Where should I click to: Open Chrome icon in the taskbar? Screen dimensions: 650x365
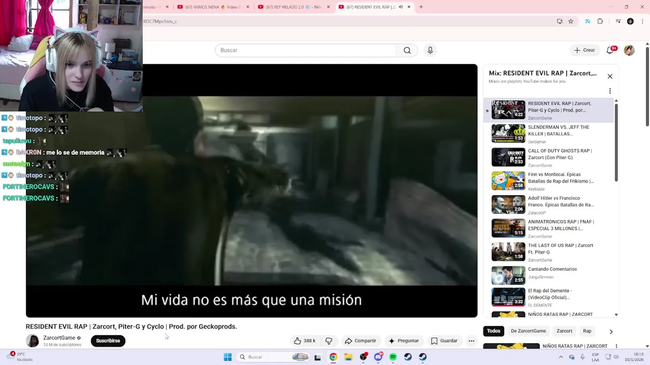(333, 357)
